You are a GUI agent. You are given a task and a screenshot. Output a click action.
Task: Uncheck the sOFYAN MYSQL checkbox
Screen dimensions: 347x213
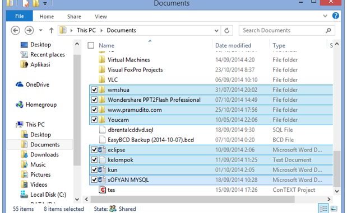(94, 179)
